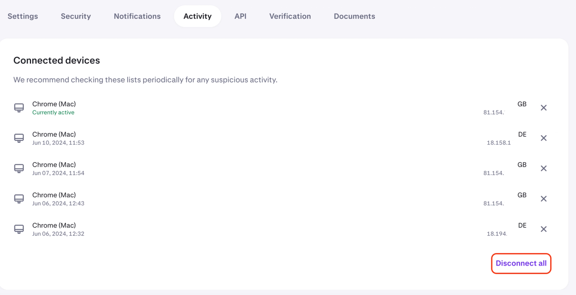Viewport: 576px width, 295px height.
Task: Open the API tab
Action: (240, 16)
